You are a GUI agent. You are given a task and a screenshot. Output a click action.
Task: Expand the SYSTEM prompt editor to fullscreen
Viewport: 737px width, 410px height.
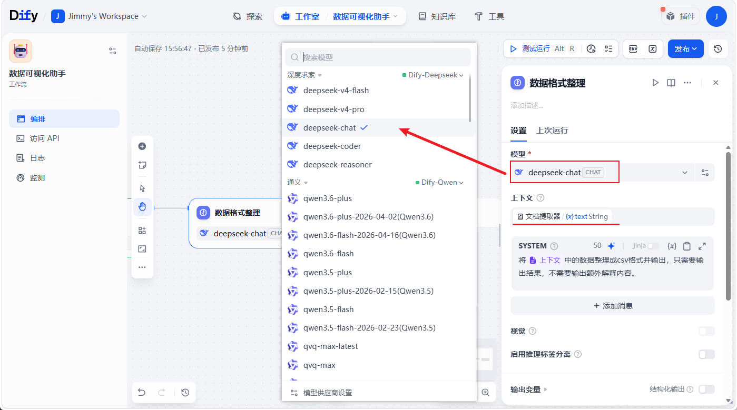tap(702, 246)
